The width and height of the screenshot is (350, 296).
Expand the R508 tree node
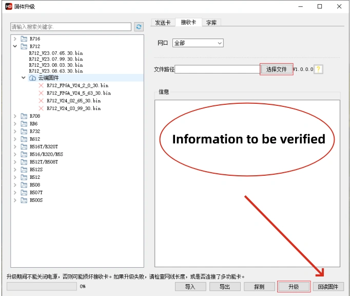[x=15, y=184]
